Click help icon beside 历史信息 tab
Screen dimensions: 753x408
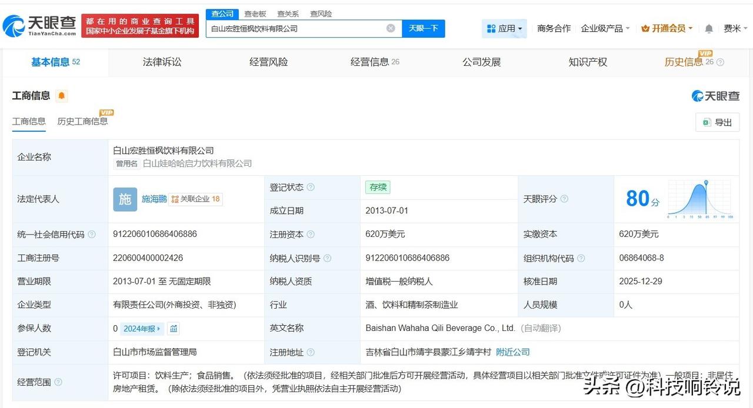coord(720,62)
